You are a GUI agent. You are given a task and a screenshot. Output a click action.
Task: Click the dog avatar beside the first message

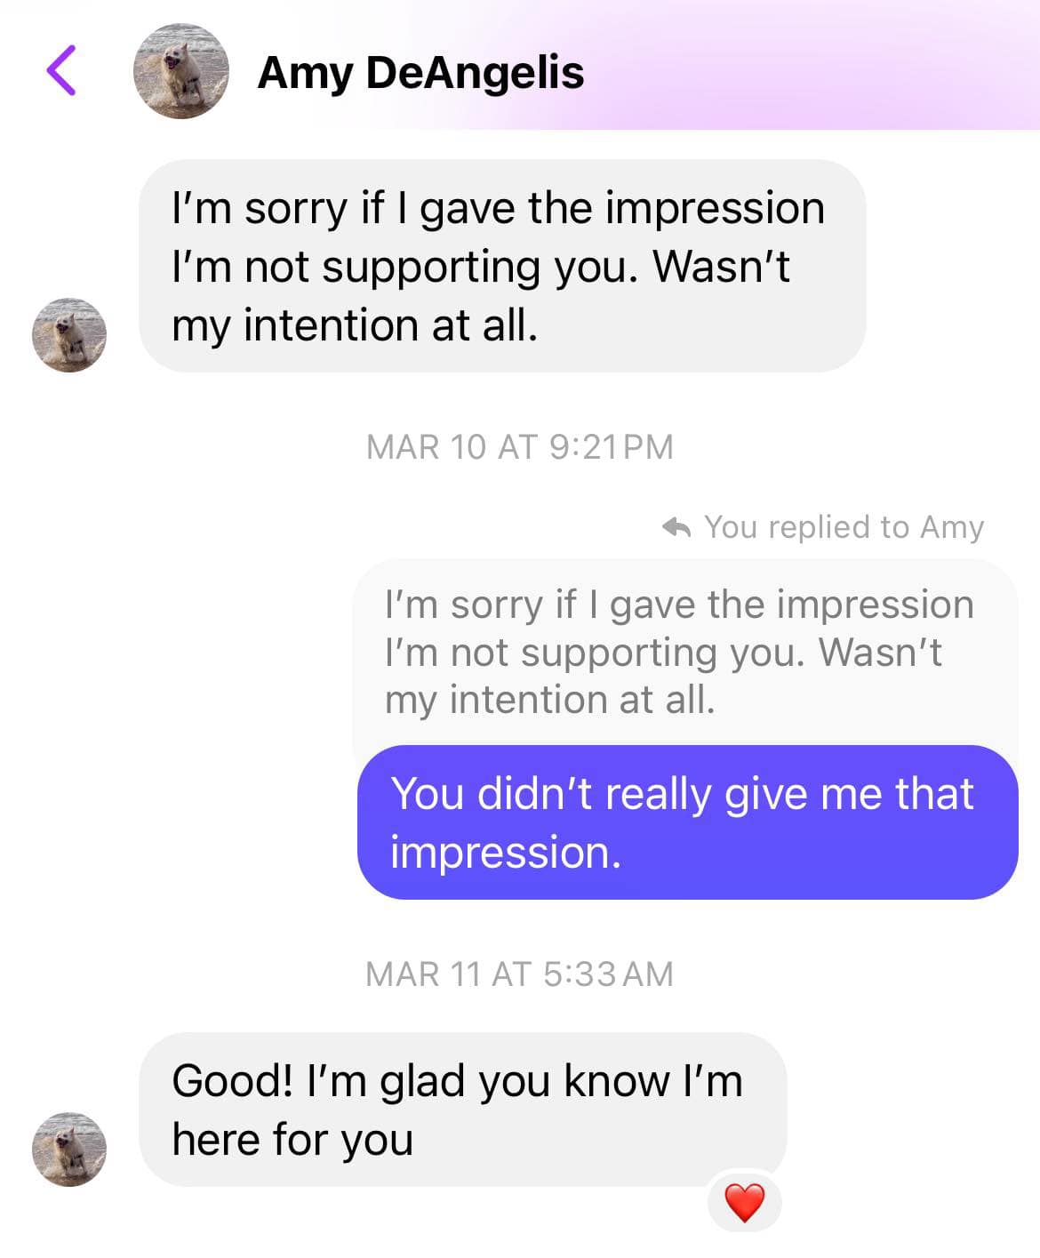tap(69, 335)
